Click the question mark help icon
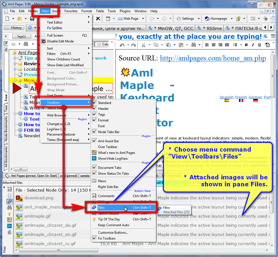Screen dimensions: 278x257 (238, 19)
